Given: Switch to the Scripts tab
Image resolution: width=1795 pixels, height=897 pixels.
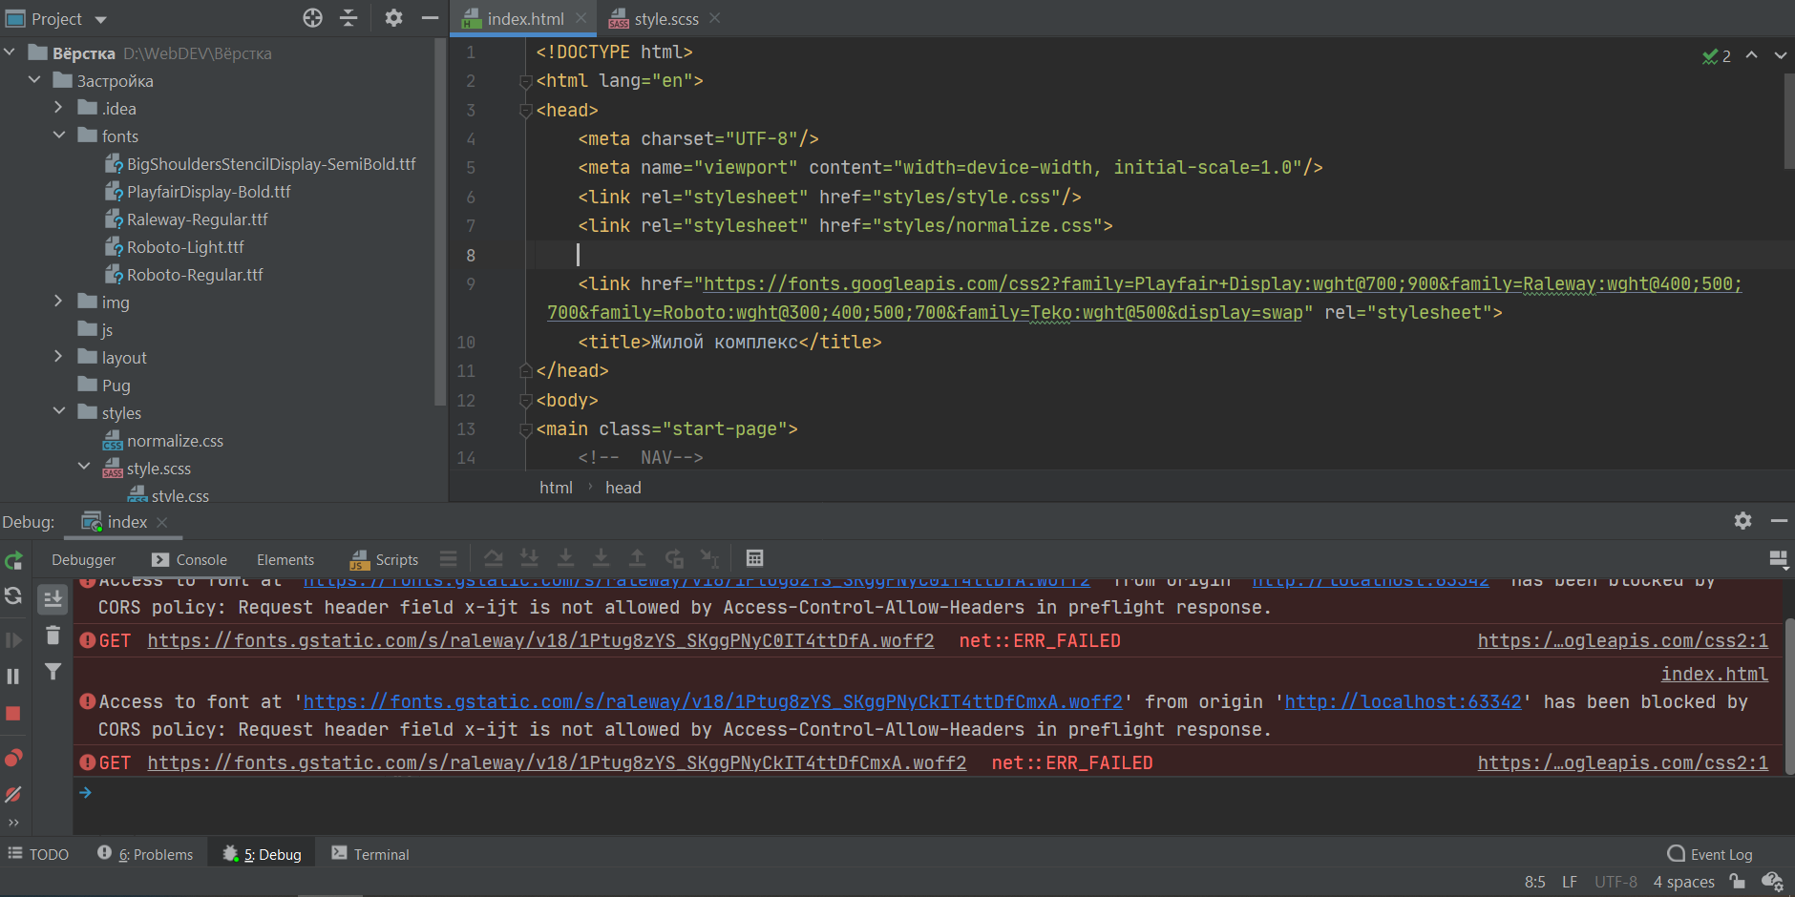Looking at the screenshot, I should tap(385, 560).
